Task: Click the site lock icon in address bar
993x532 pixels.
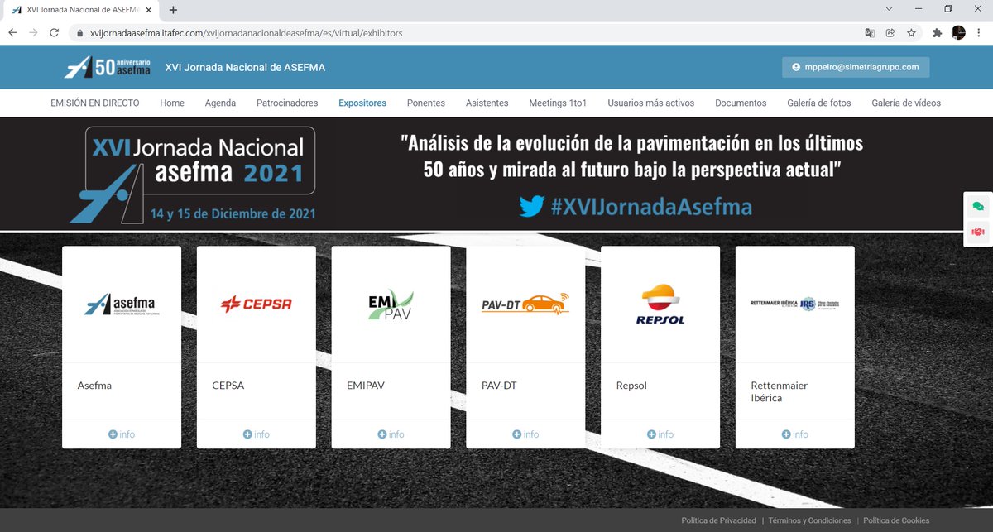Action: point(80,33)
